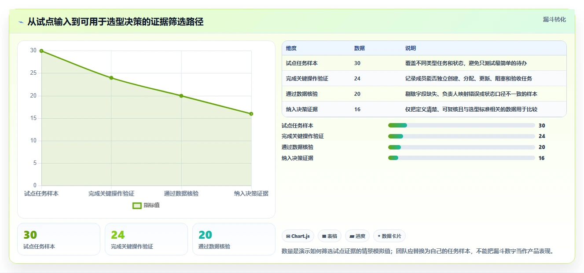The height and width of the screenshot is (273, 584).
Task: Click the y-axis tick label 25
Action: (33, 73)
